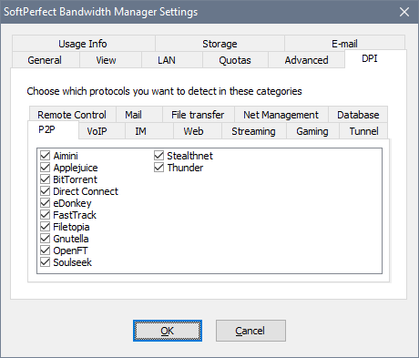
Task: Select the P2P category tab
Action: [53, 129]
